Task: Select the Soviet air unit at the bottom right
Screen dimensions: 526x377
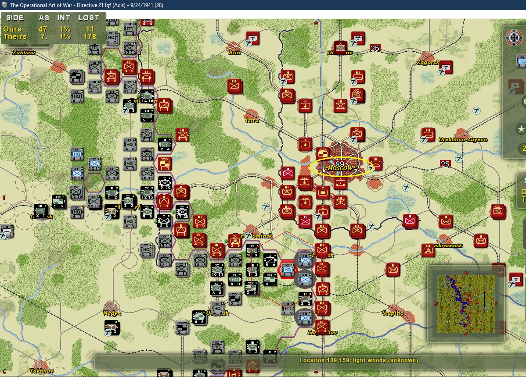Action: click(515, 280)
